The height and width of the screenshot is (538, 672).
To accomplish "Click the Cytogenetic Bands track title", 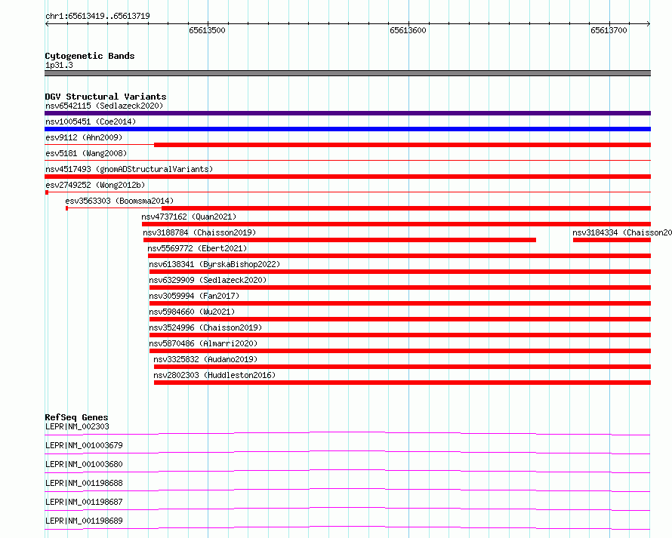I will click(90, 56).
